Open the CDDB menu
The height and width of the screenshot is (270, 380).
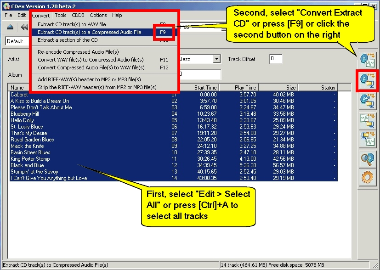[x=78, y=15]
